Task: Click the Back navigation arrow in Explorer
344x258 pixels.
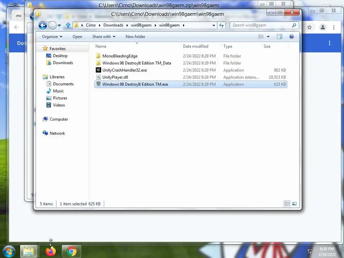Action: 43,26
